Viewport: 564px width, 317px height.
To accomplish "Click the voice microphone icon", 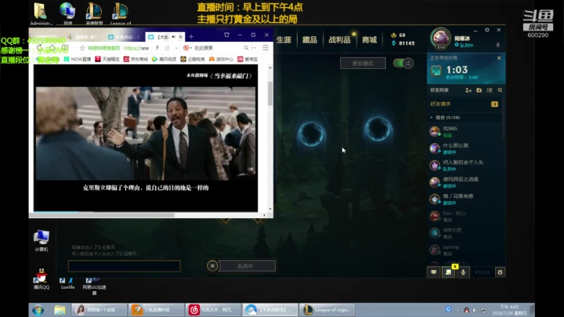I will [x=463, y=272].
